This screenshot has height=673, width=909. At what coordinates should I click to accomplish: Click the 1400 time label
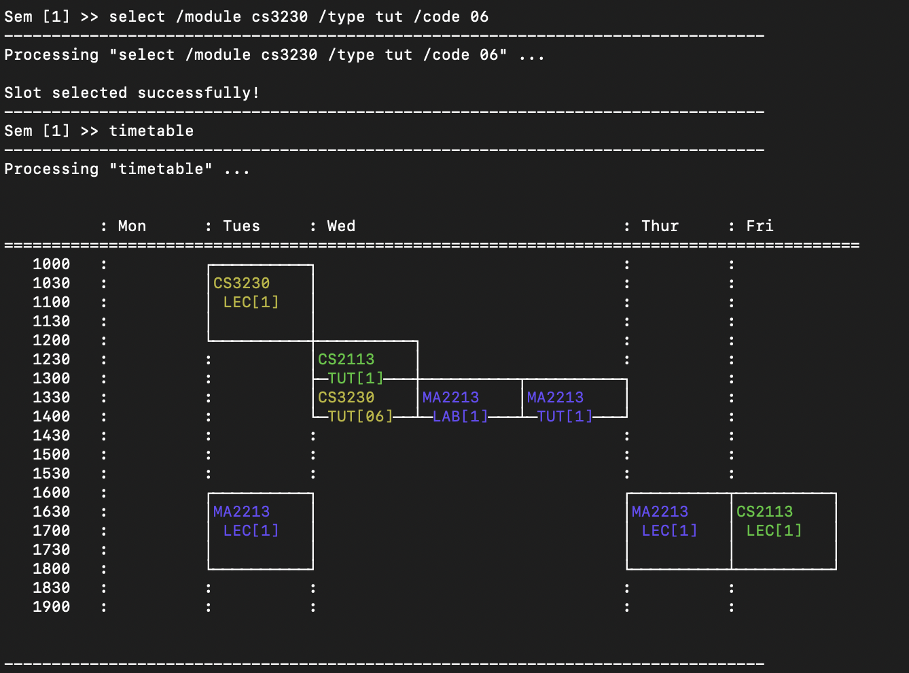pyautogui.click(x=52, y=417)
